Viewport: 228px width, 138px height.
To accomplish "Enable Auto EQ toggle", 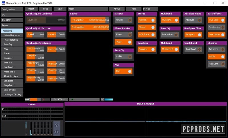I will click(123, 57).
